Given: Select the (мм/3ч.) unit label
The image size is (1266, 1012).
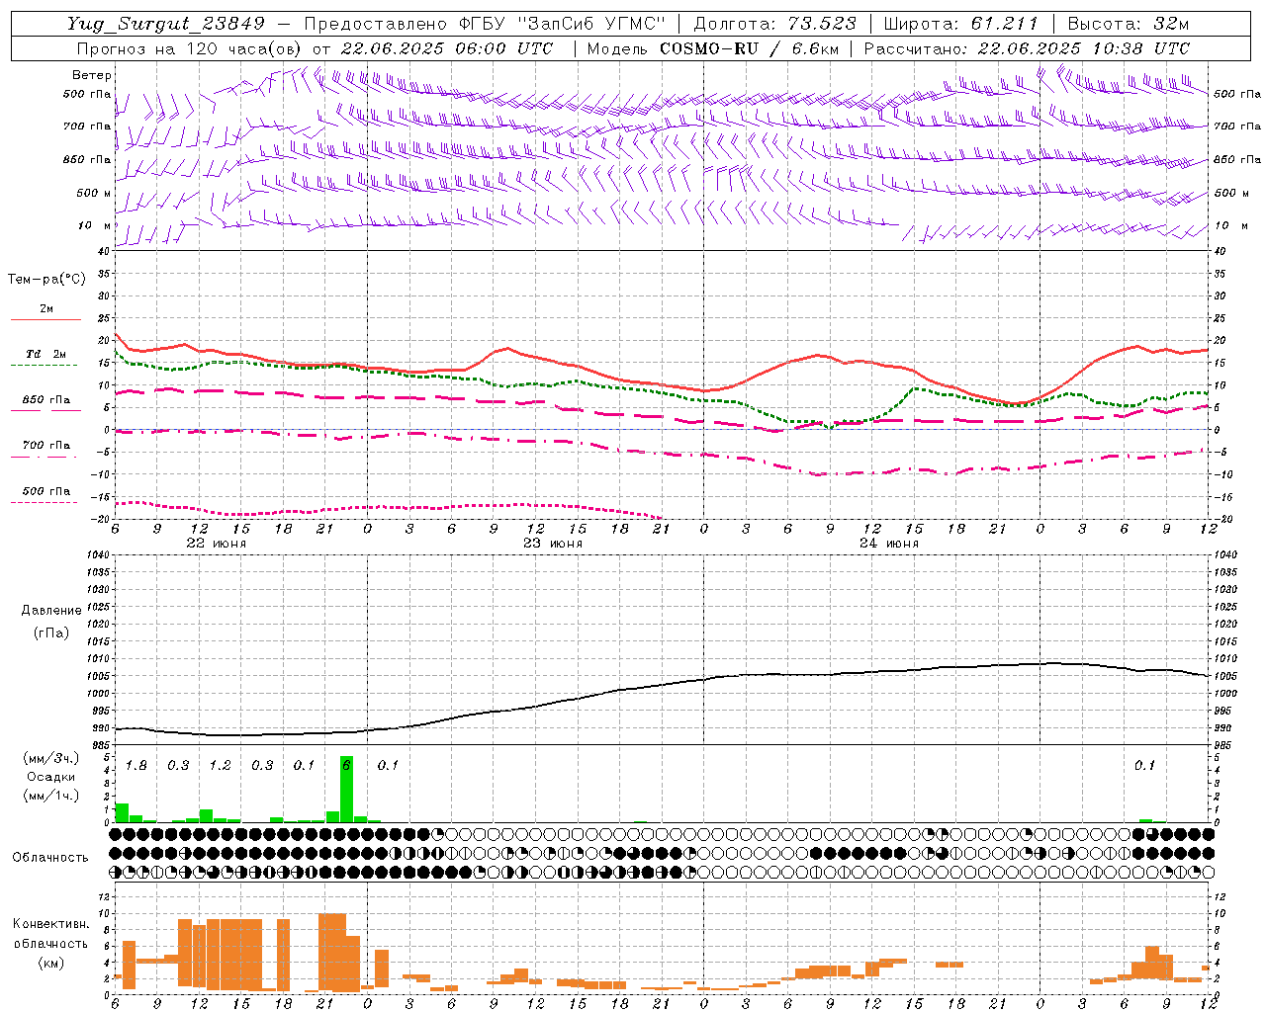Looking at the screenshot, I should point(51,758).
